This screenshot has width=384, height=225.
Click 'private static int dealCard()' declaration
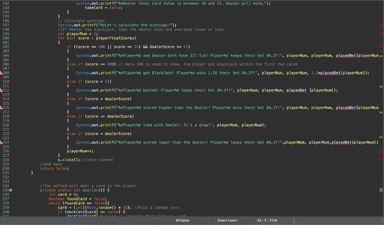72,190
